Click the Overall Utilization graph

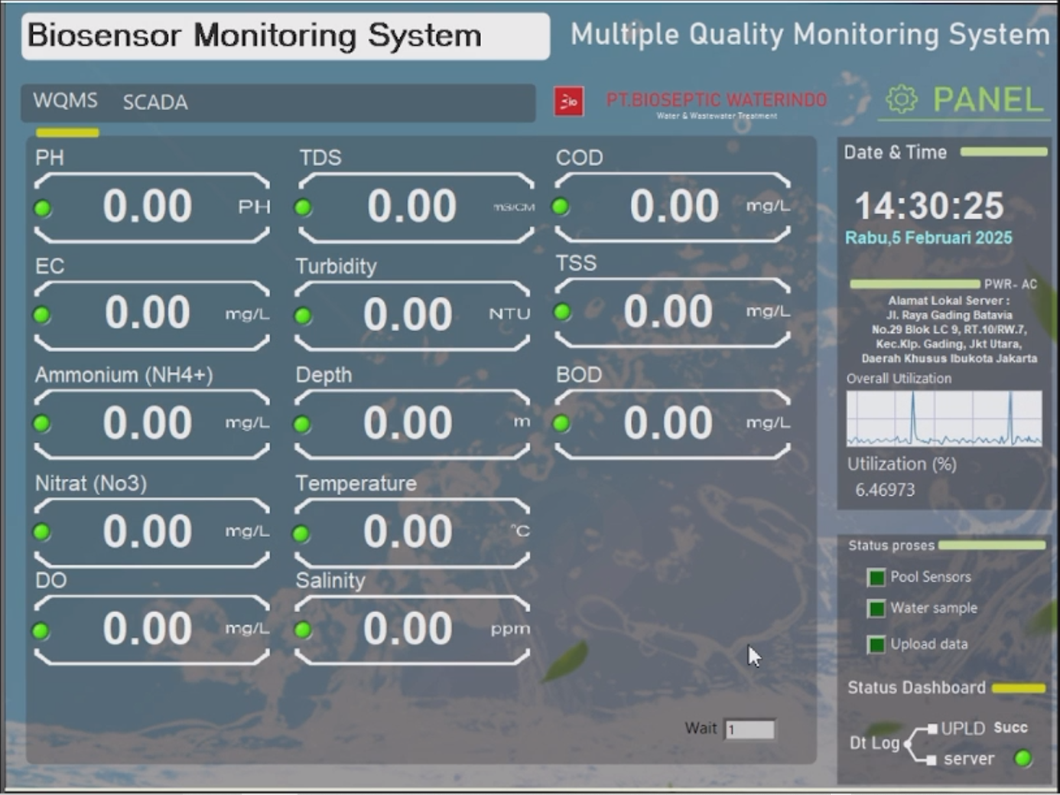point(944,419)
